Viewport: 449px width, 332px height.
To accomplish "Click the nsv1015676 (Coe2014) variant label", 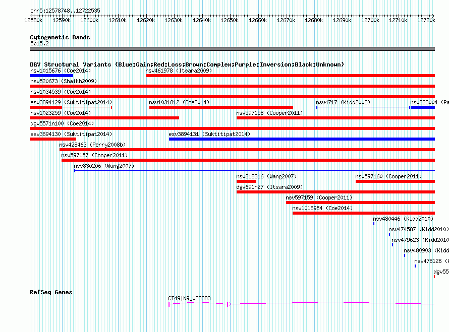I will click(61, 71).
